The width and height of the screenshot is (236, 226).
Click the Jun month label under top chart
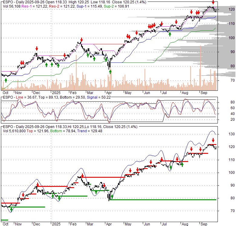[147, 93]
